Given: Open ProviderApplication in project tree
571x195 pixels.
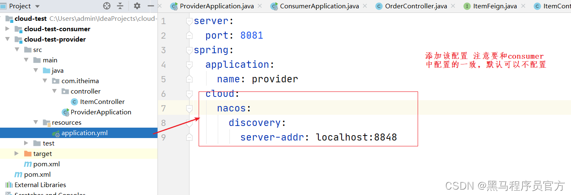Looking at the screenshot, I should [101, 112].
